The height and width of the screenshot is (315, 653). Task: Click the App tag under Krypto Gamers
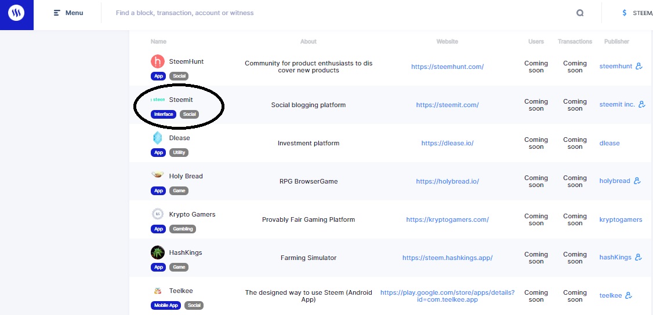(x=158, y=229)
